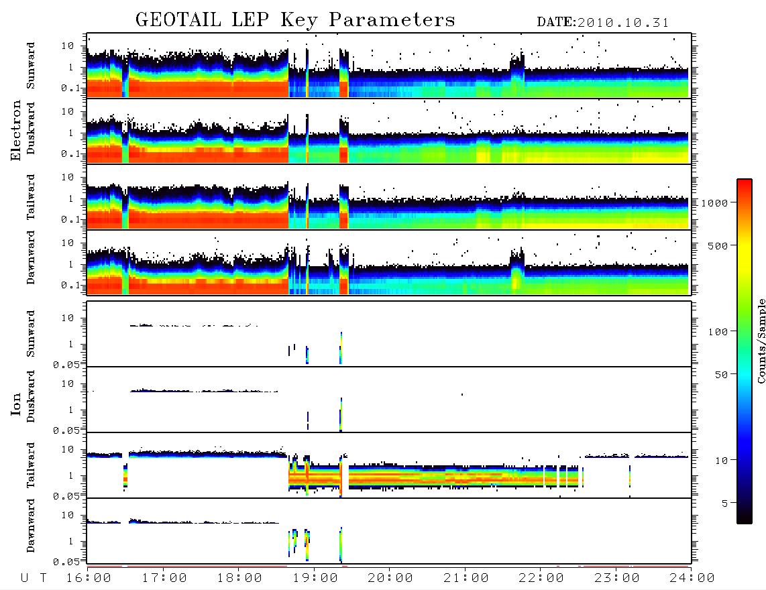
Task: Click the Electron Dawnward spectrogram panel
Action: click(389, 262)
